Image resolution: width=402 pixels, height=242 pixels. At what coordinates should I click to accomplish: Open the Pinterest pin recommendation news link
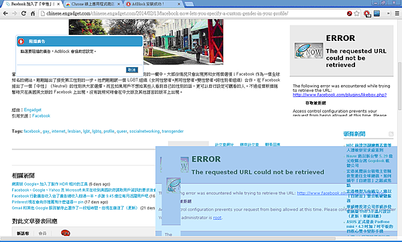(48, 202)
